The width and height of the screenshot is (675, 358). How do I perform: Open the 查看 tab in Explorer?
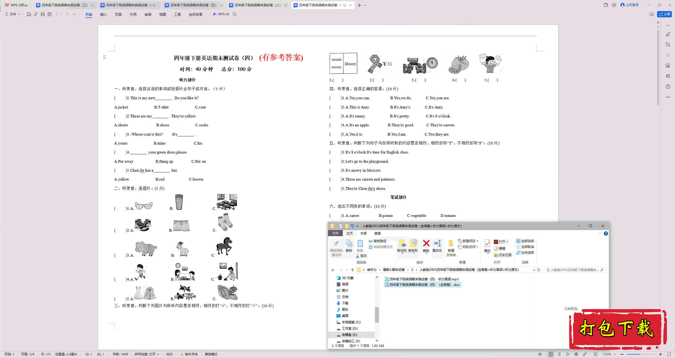point(378,233)
